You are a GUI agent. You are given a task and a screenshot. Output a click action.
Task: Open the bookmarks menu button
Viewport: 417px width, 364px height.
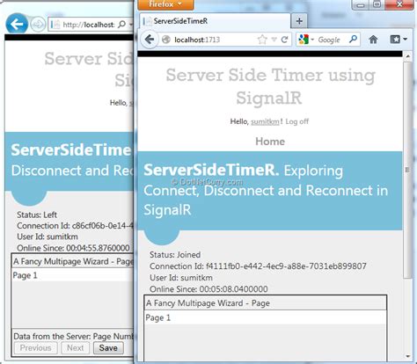[x=399, y=40]
